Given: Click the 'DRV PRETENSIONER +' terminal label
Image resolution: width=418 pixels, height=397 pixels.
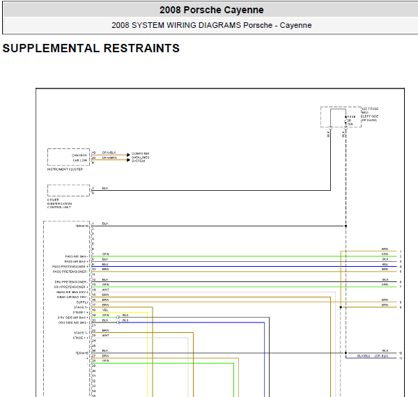Looking at the screenshot, I should 71,287.
